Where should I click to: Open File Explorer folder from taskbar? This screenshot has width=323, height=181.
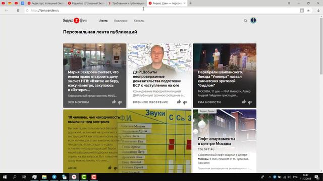click(44, 177)
